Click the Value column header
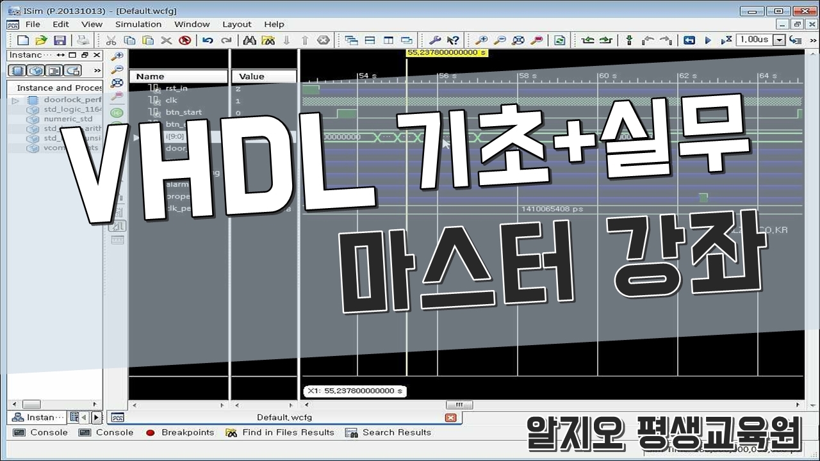Screen dimensions: 820x461 264,76
